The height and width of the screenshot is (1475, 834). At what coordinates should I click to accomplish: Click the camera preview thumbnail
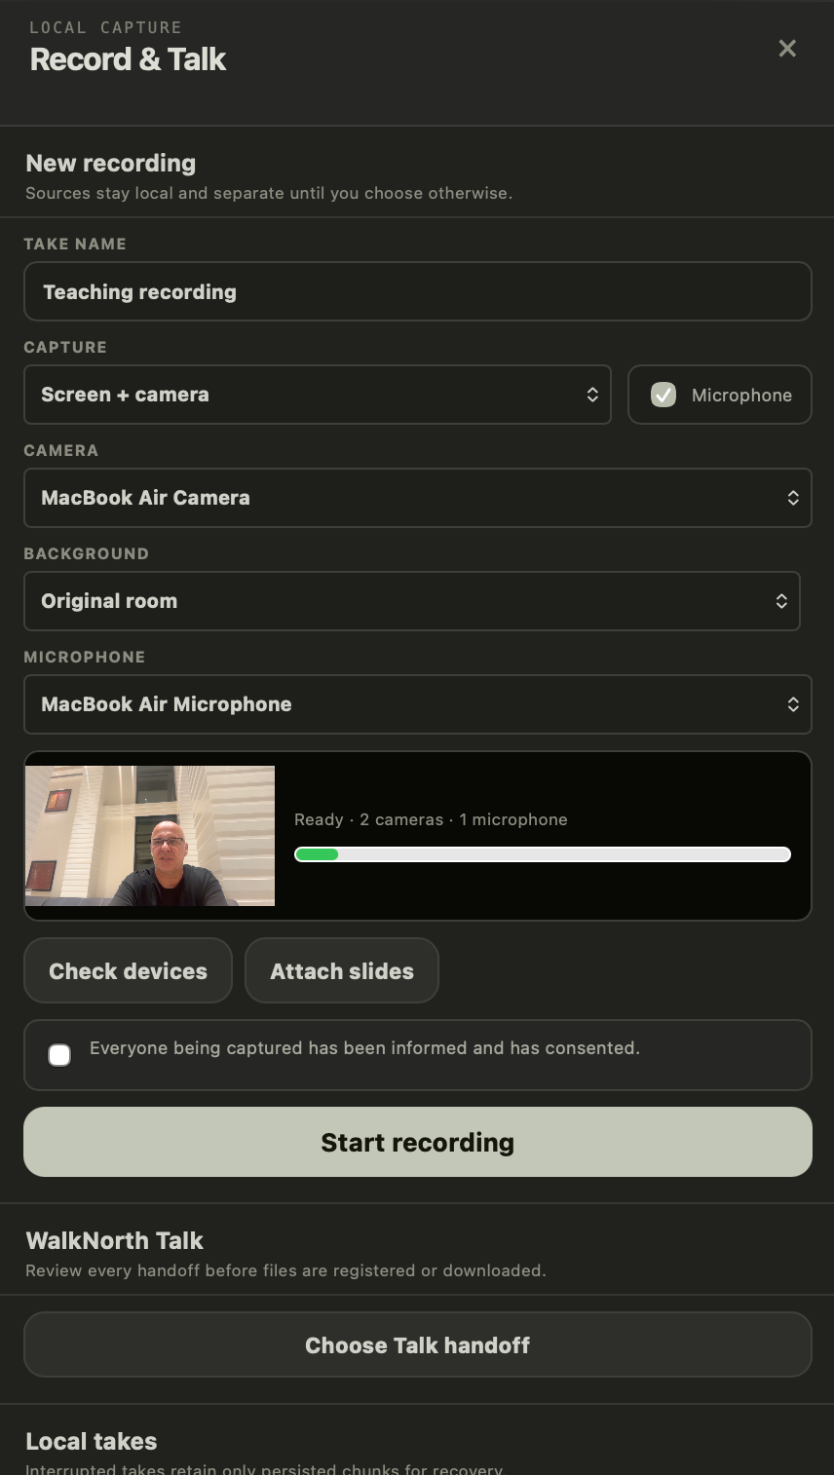[150, 836]
